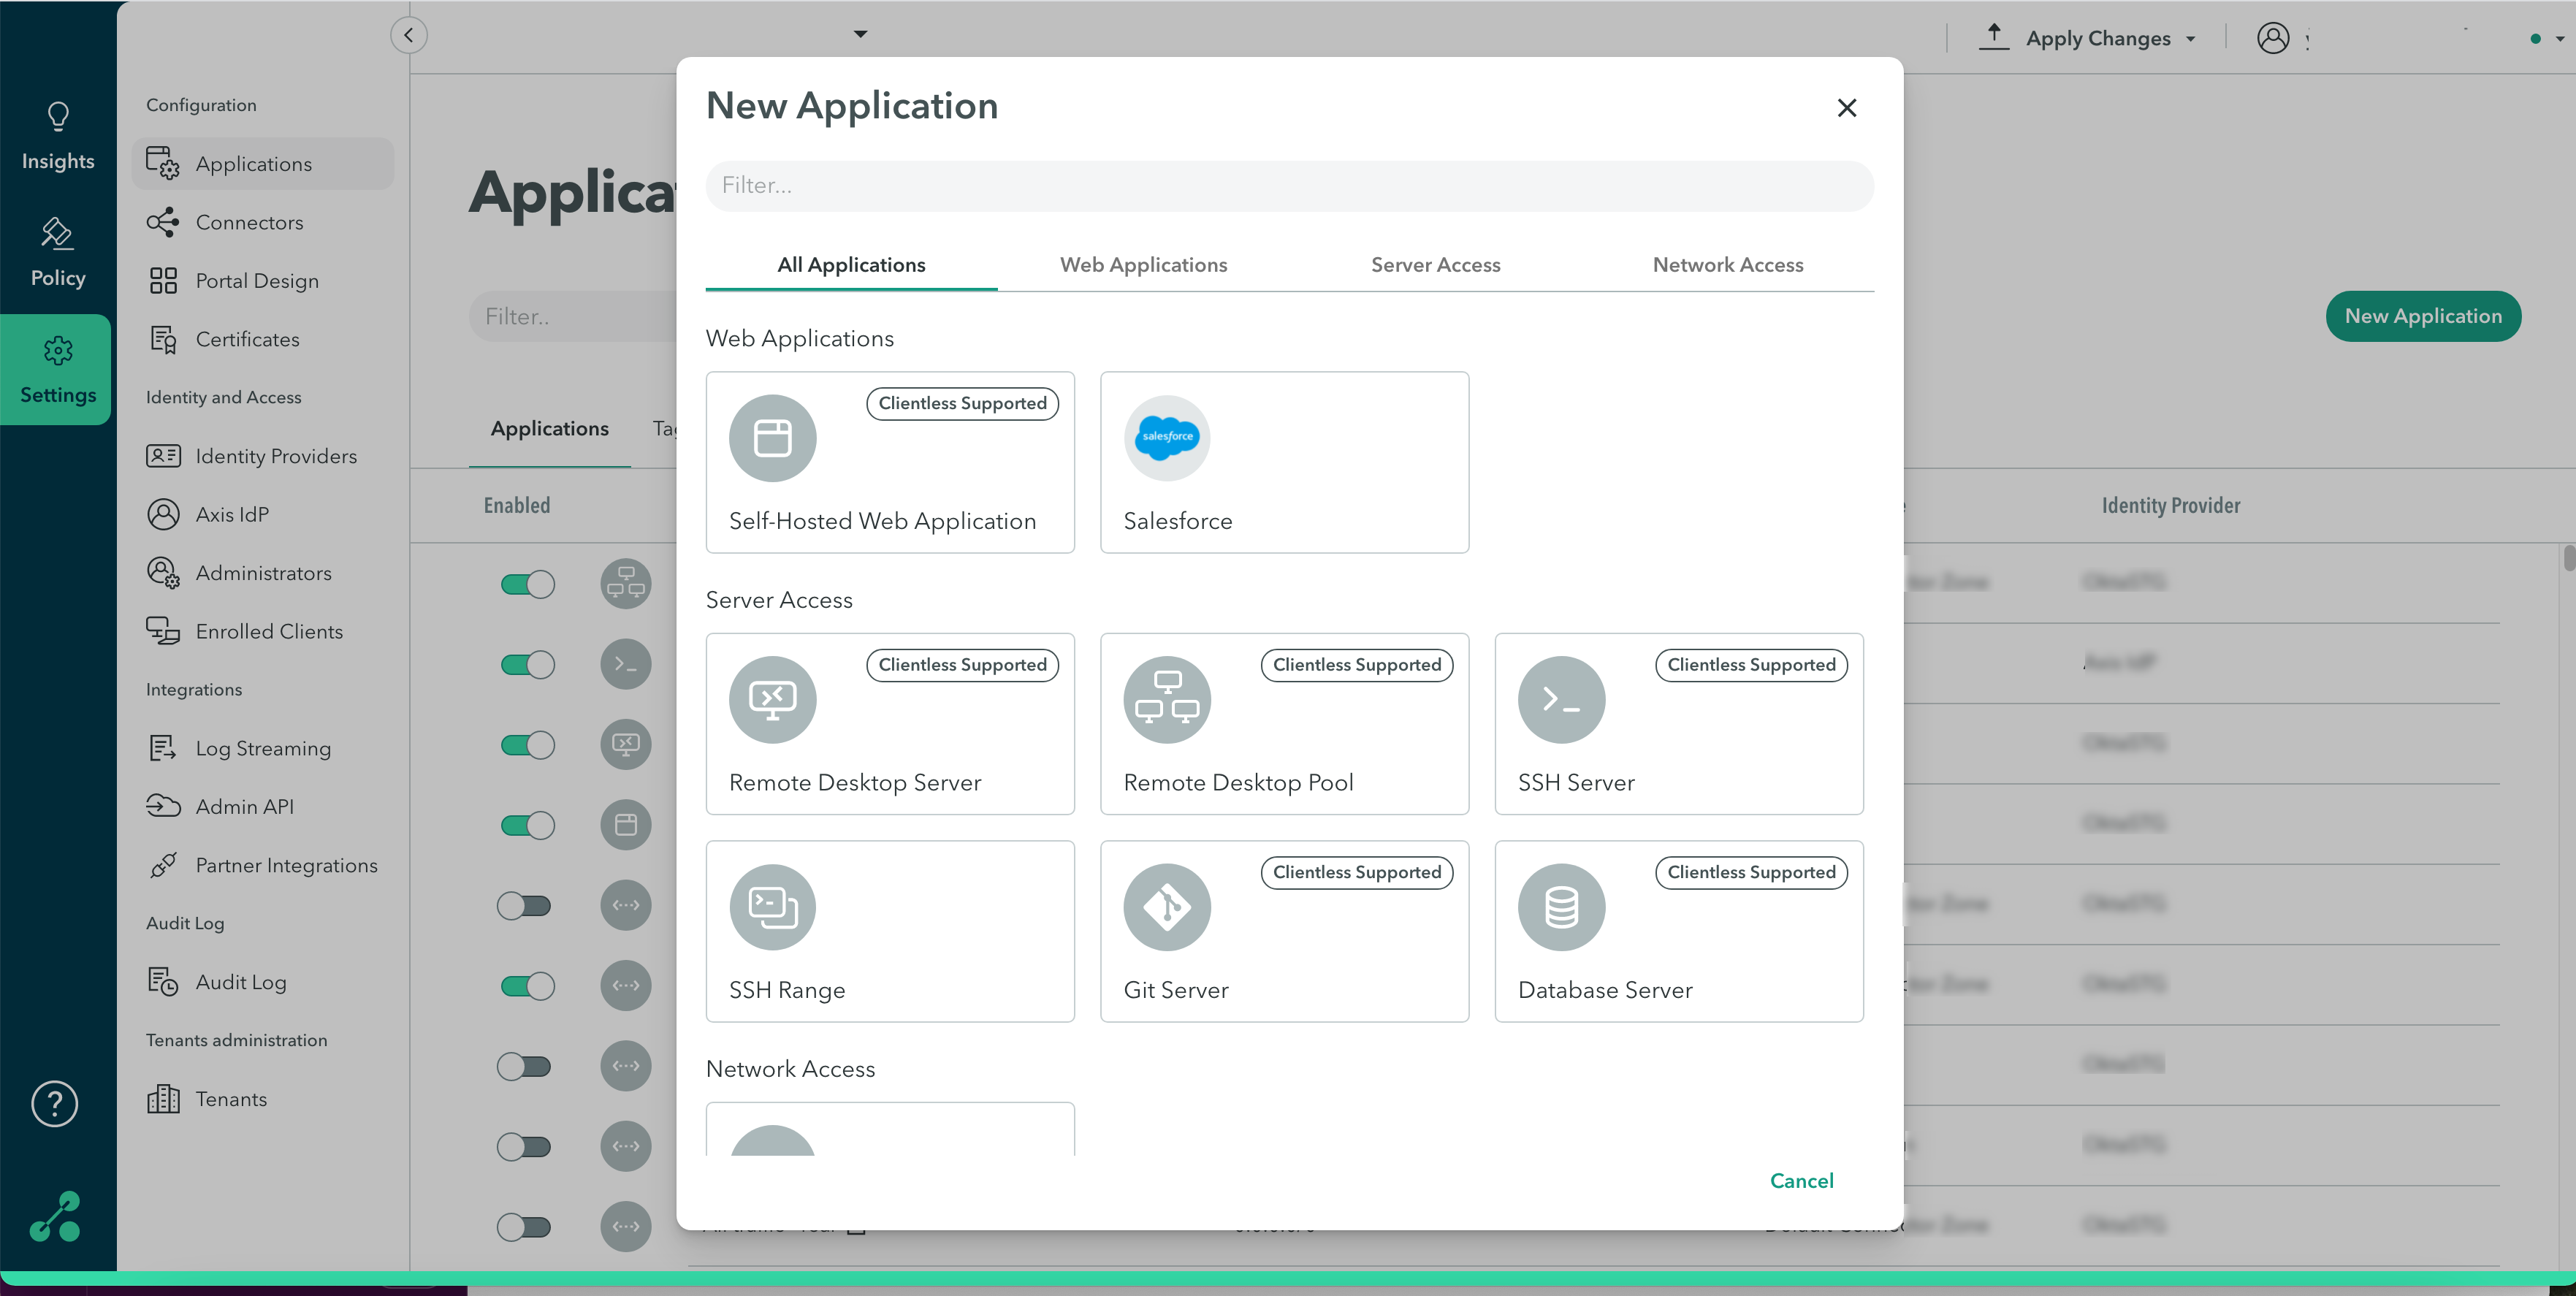Click the Salesforce cloud logo
The image size is (2576, 1296).
(1167, 437)
